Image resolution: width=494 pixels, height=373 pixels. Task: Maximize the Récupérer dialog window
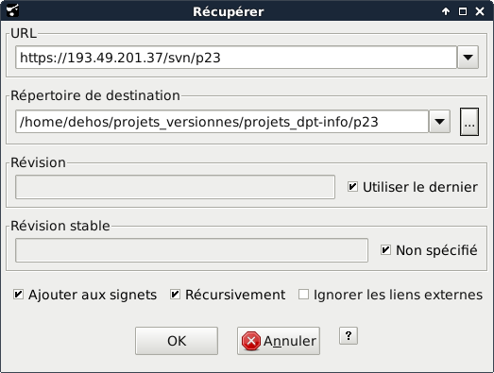(463, 11)
